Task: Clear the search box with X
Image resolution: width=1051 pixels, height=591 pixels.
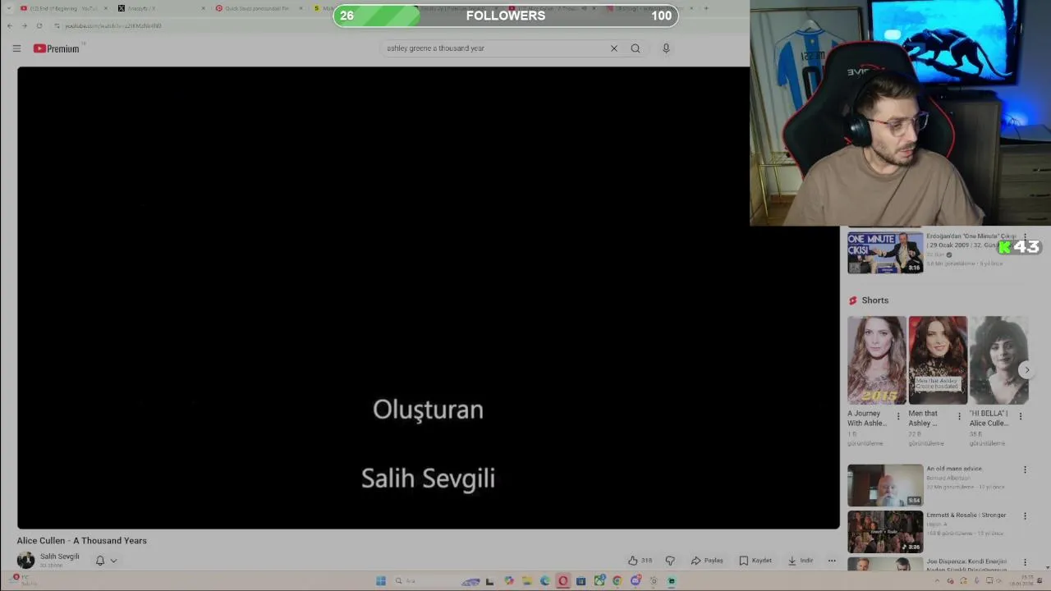Action: click(x=613, y=48)
